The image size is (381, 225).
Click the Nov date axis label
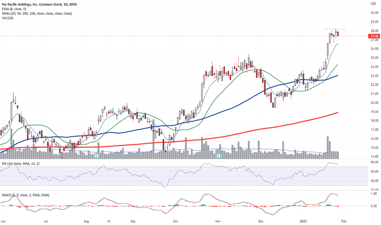(218, 221)
